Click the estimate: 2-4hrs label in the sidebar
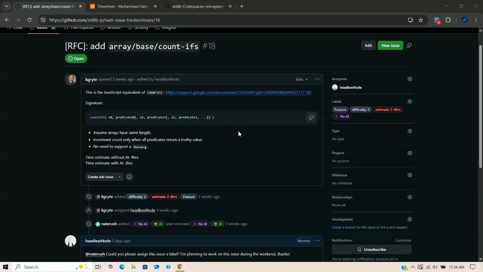Viewport: 483px width, 272px height. tap(388, 110)
